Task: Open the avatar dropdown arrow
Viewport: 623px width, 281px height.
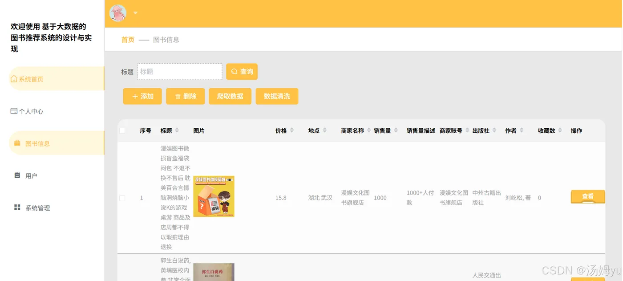Action: 135,13
